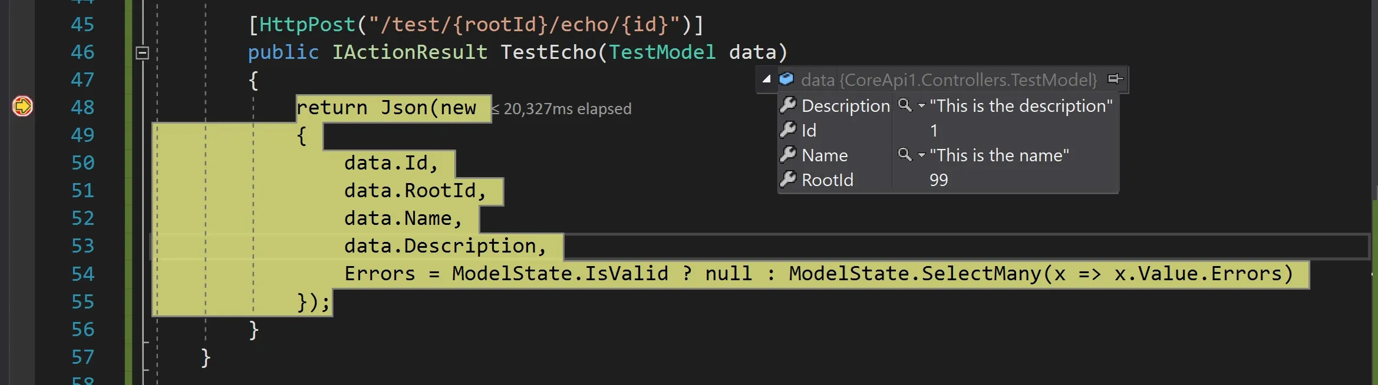Click the Id value 1 in the data tip
The height and width of the screenshot is (385, 1378).
[x=934, y=131]
